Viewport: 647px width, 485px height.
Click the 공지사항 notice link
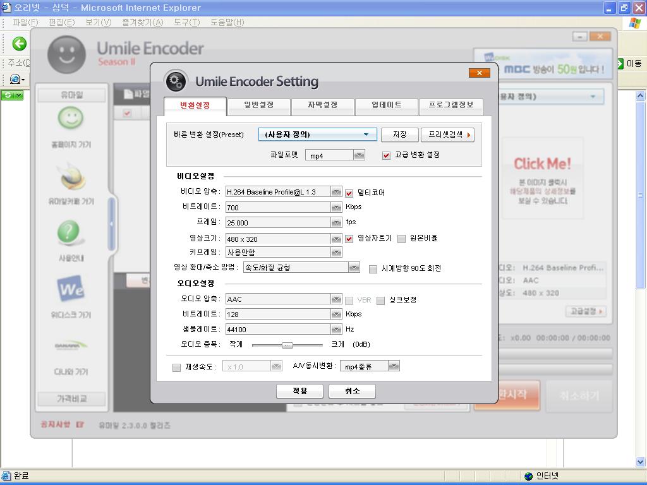[x=62, y=424]
